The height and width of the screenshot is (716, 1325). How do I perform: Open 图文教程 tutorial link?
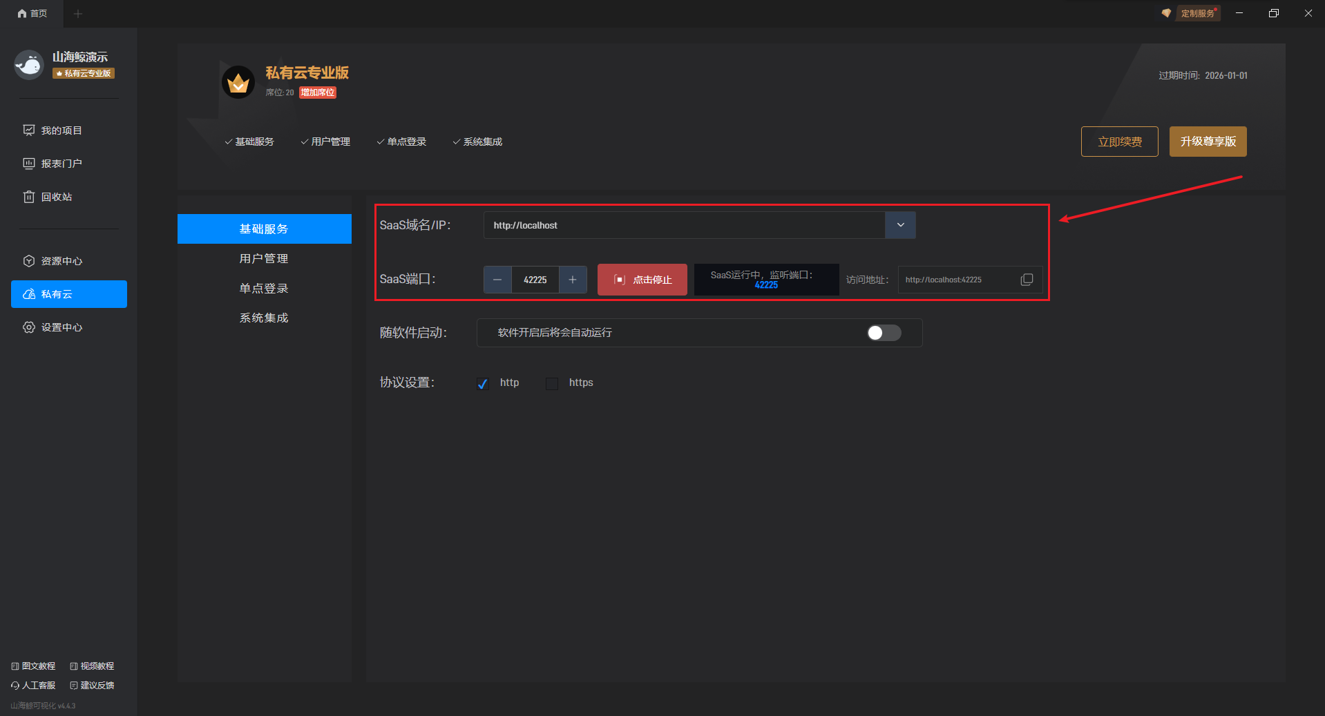[33, 666]
